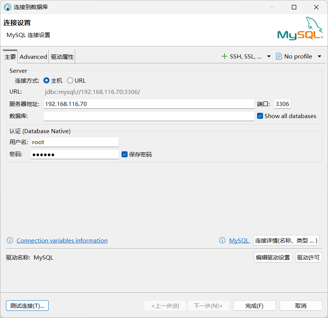This screenshot has height=318, width=328.
Task: Open the Connection variables information link
Action: (x=62, y=240)
